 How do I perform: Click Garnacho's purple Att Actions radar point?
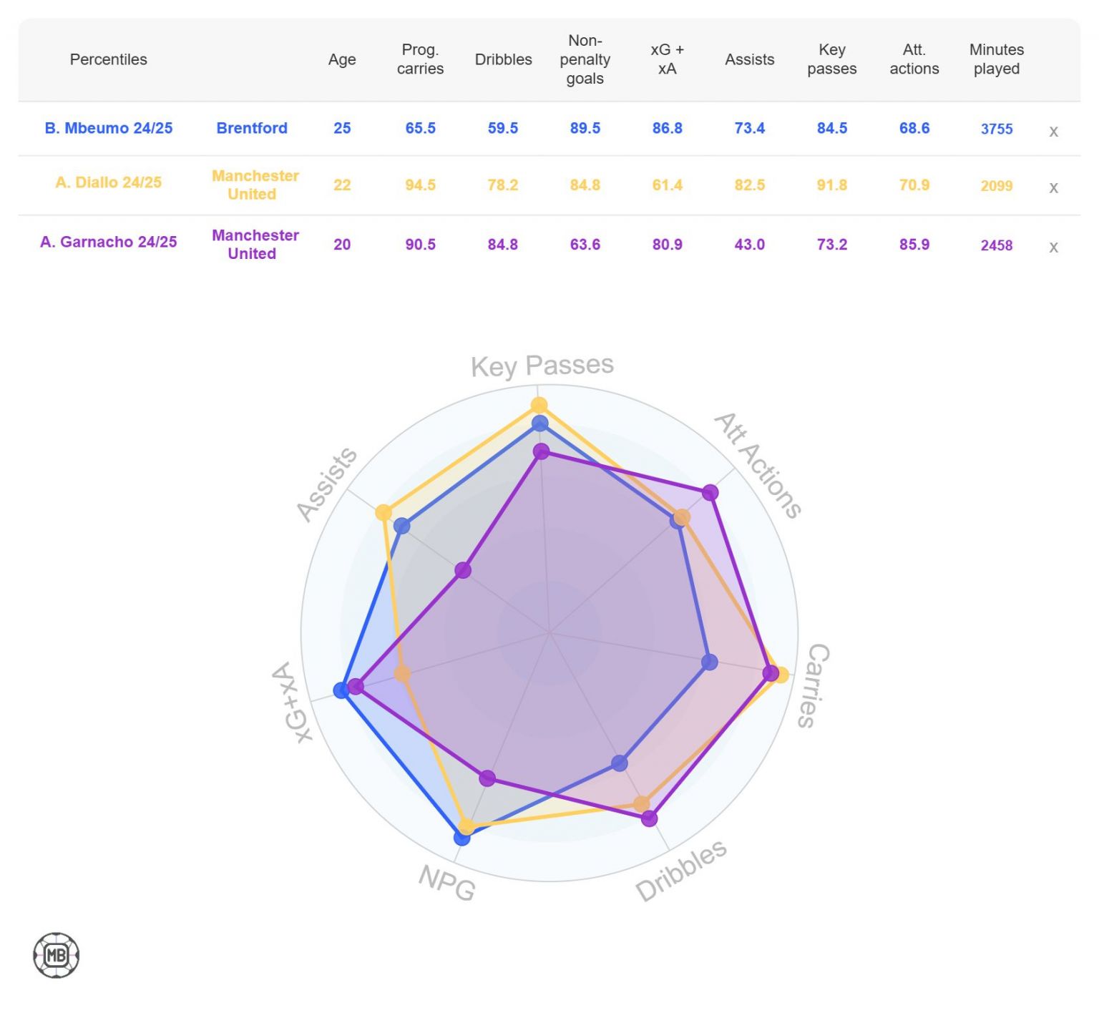click(x=710, y=492)
